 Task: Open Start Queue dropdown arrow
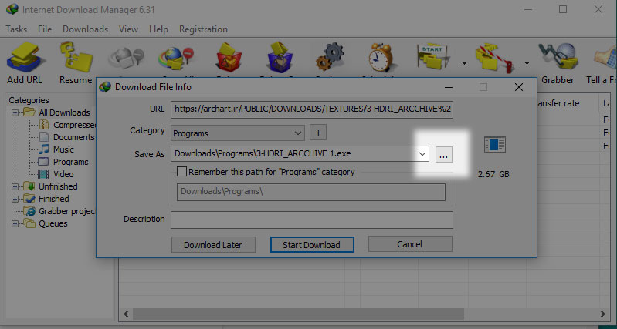point(464,63)
